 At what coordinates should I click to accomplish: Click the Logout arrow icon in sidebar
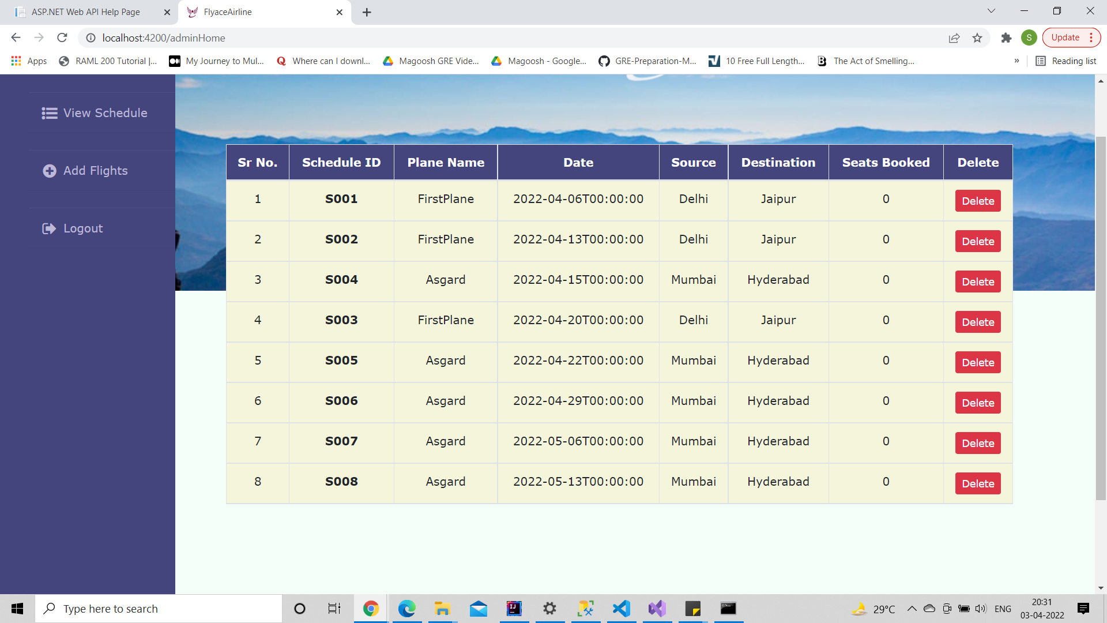point(49,228)
